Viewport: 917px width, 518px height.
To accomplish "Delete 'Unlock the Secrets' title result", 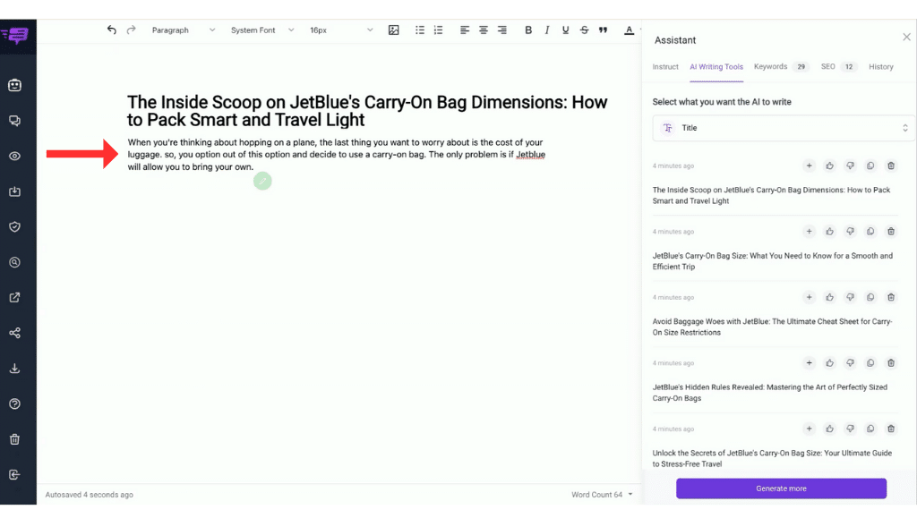I will pyautogui.click(x=891, y=429).
